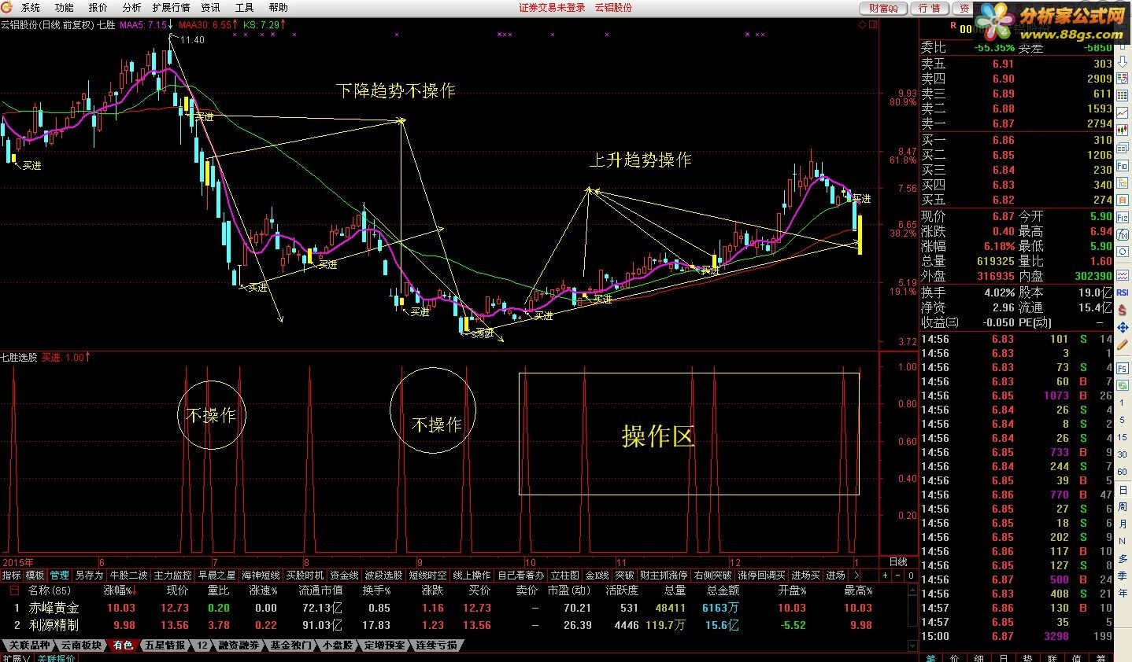Sort list by 涨幅% column header

(x=120, y=590)
